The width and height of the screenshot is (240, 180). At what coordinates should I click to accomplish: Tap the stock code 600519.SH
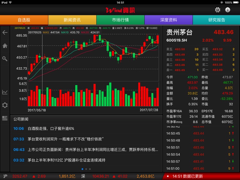pos(177,40)
